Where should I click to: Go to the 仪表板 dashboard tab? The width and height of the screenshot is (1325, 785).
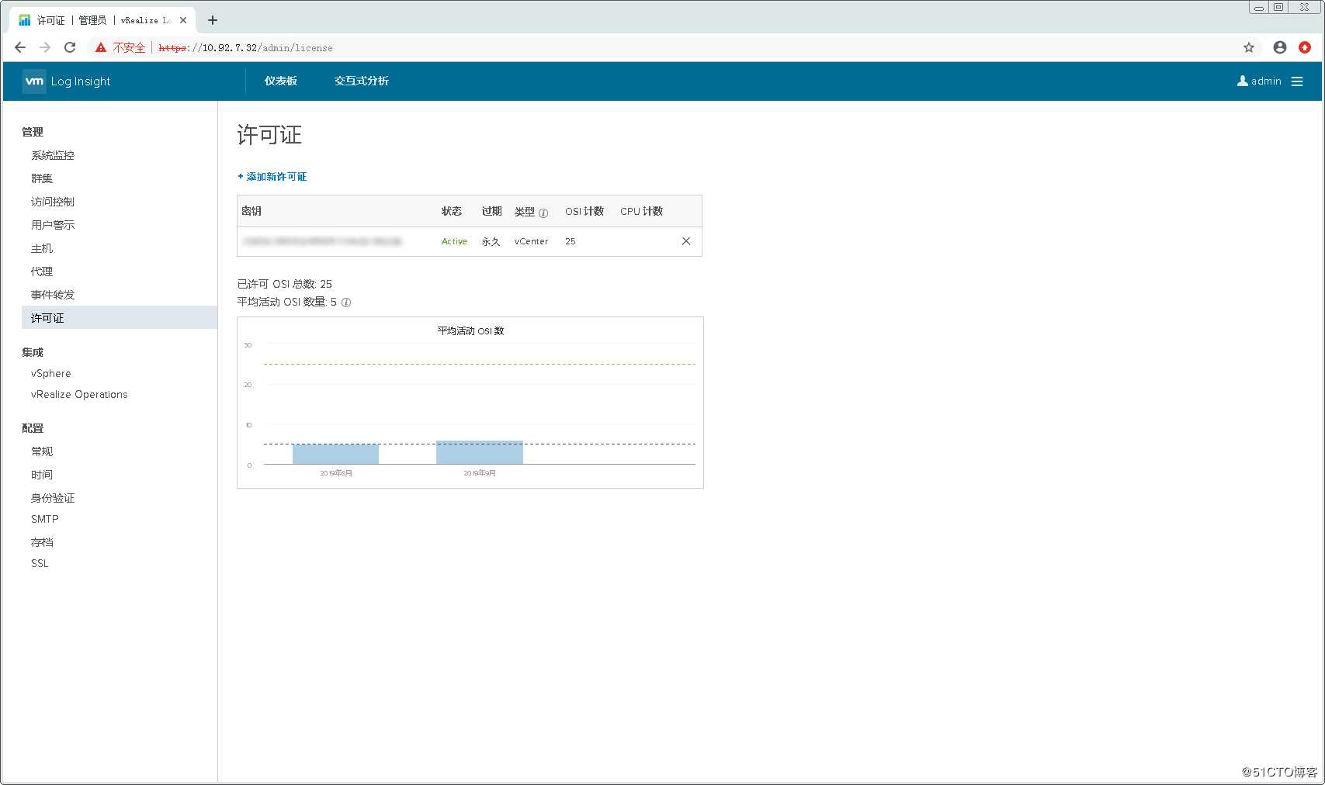pos(280,81)
